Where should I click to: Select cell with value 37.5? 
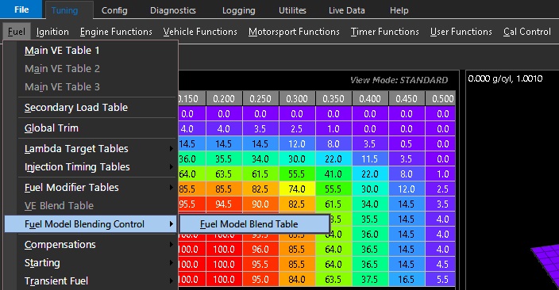coord(370,280)
